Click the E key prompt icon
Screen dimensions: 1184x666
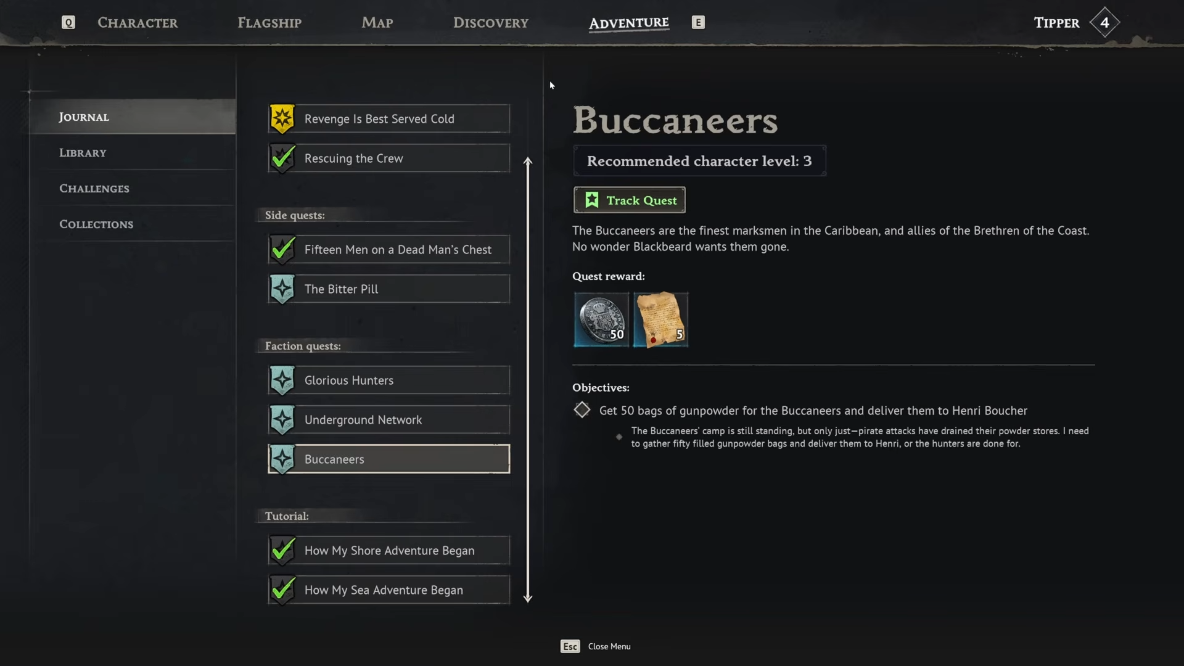[698, 23]
